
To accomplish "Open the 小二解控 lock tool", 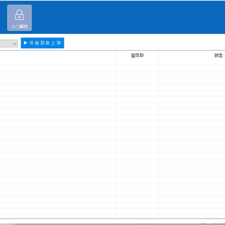I will 19,18.
